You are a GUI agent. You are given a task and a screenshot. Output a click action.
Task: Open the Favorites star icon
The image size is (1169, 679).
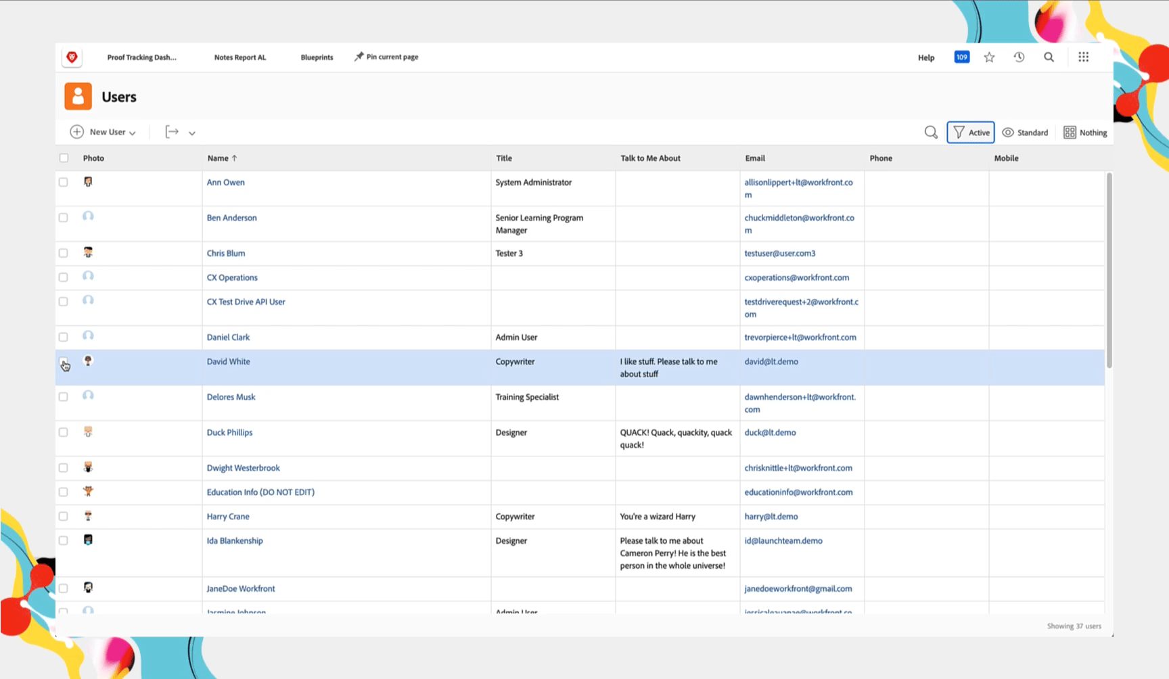click(989, 57)
